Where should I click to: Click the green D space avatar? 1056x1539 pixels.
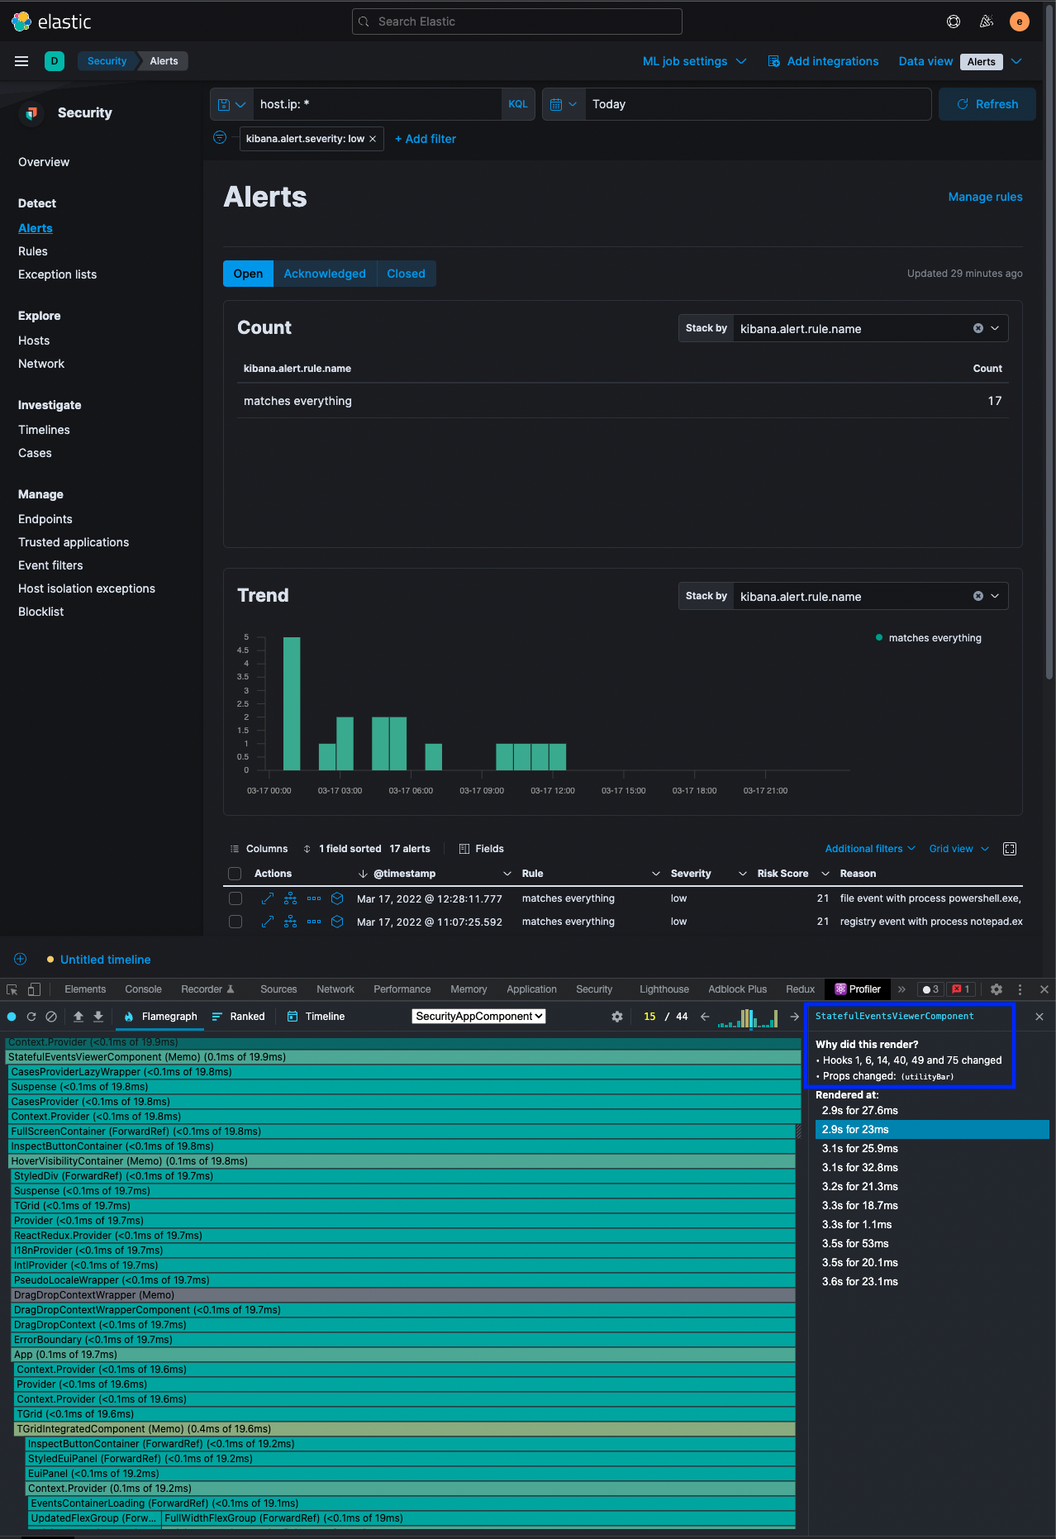coord(55,61)
